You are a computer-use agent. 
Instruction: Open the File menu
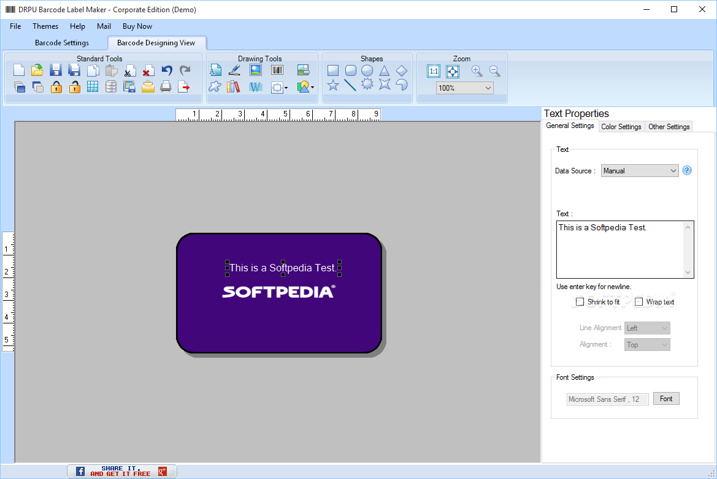(x=15, y=26)
